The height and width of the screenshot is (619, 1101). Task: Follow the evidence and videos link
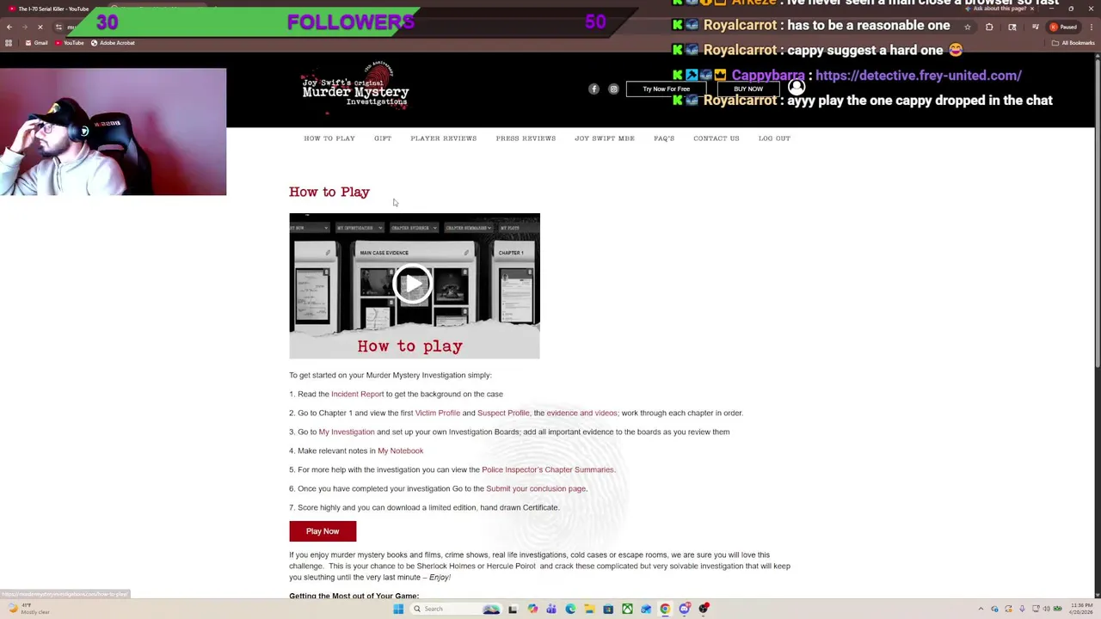pyautogui.click(x=582, y=413)
